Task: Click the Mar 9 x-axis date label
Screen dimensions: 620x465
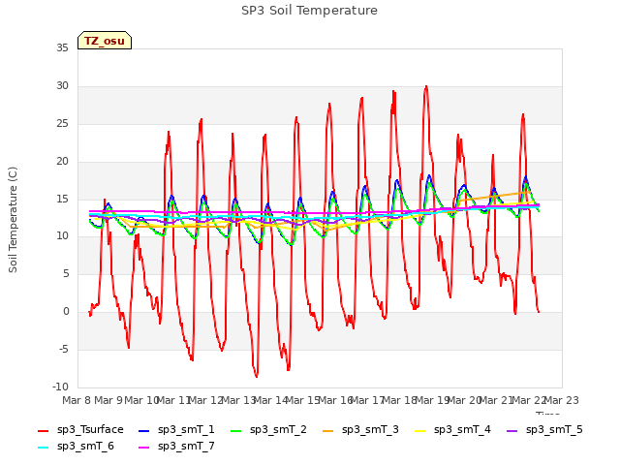Action: tap(108, 400)
